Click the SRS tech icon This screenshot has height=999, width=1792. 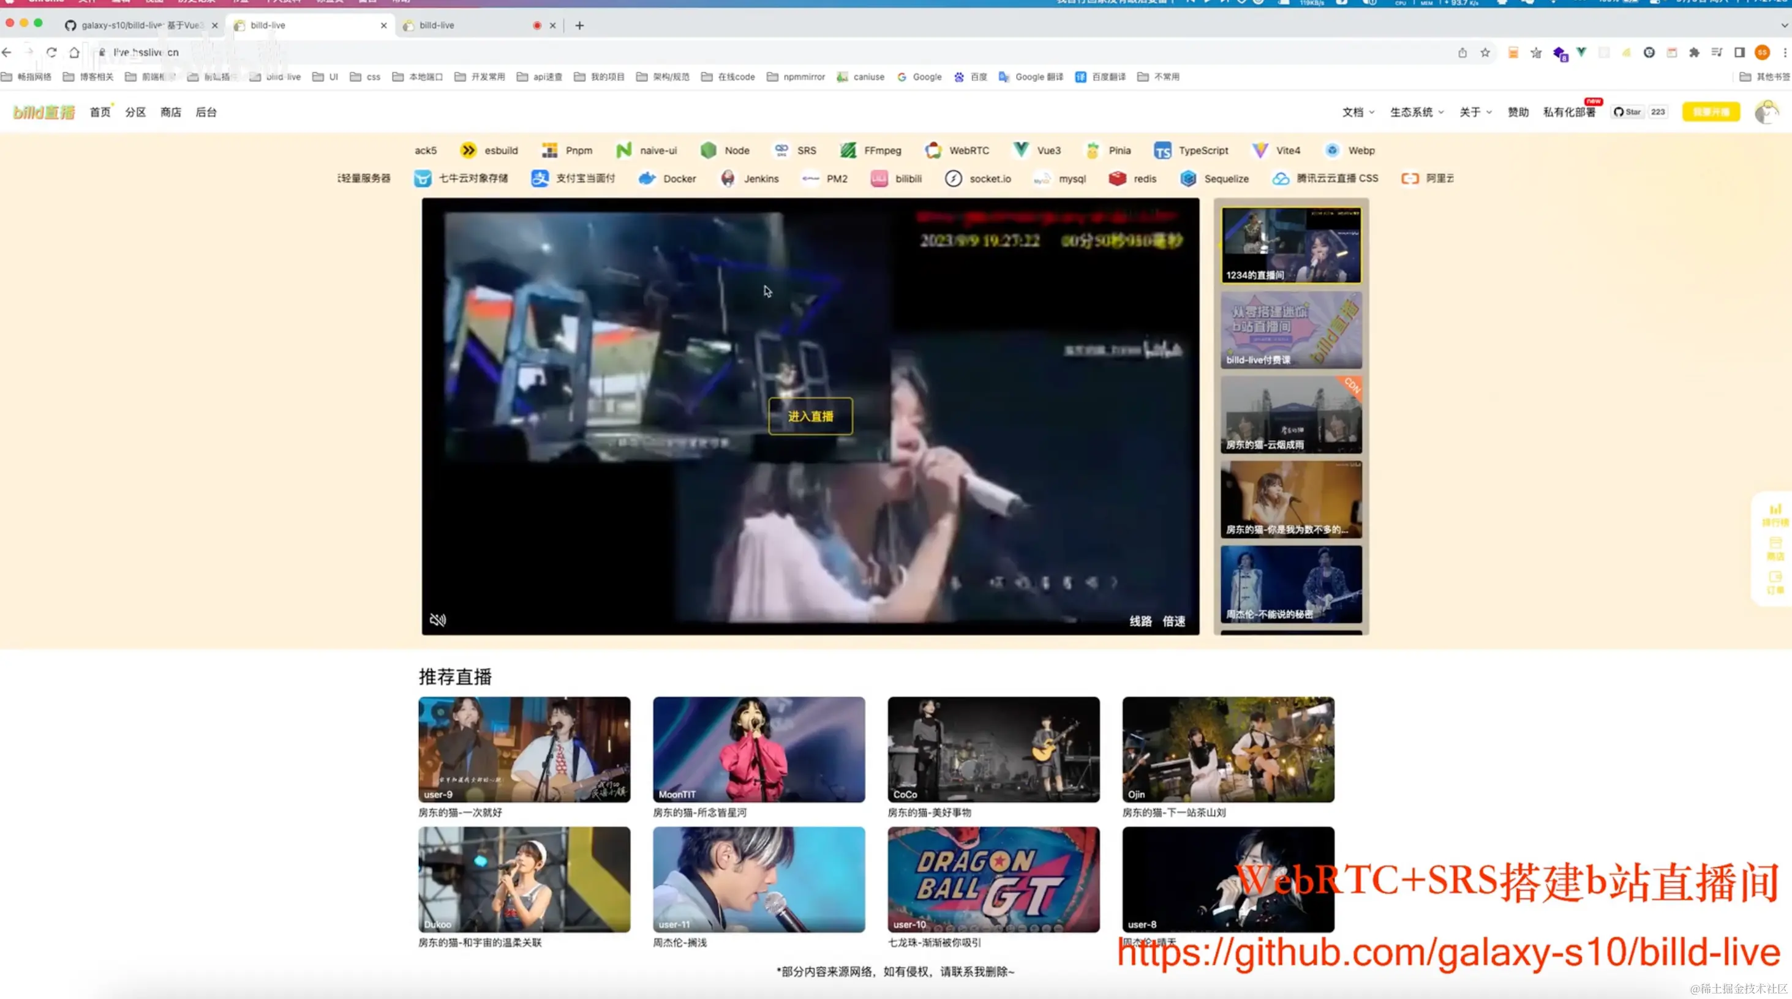click(781, 150)
